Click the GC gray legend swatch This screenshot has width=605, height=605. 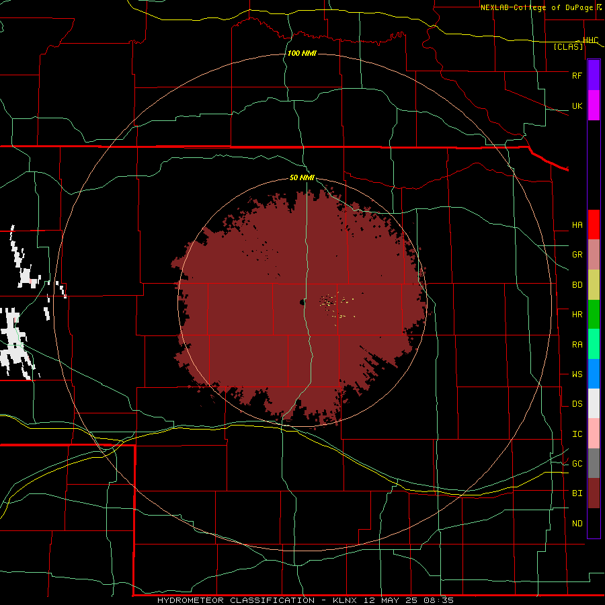(594, 463)
